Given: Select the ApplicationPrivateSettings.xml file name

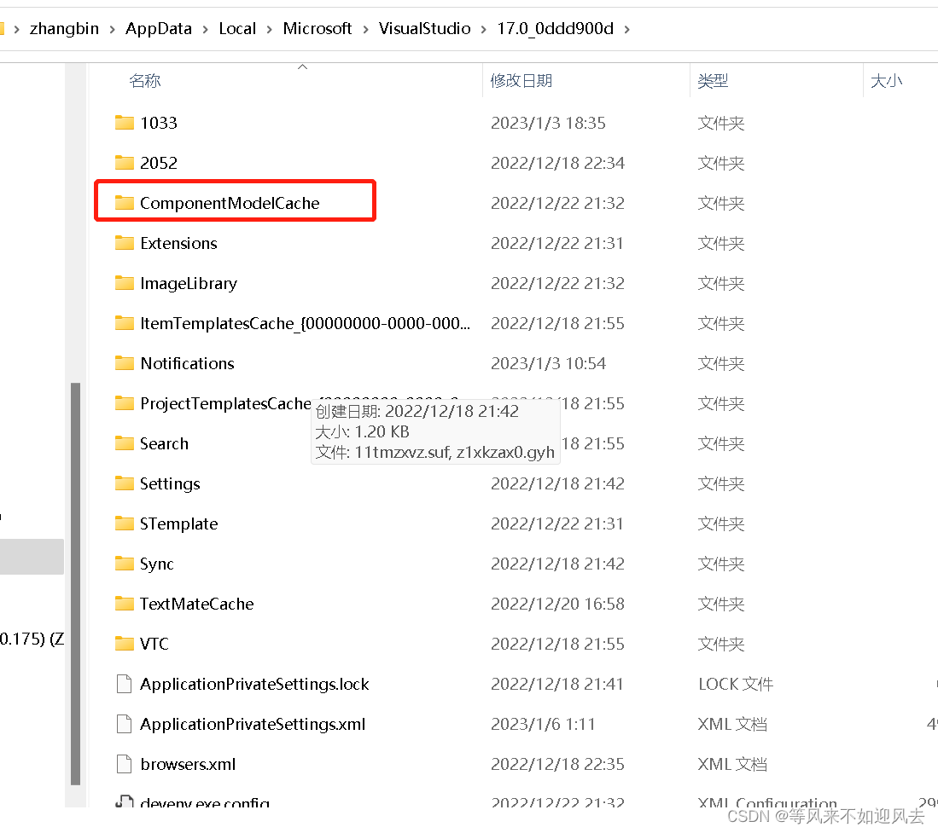Looking at the screenshot, I should point(253,724).
